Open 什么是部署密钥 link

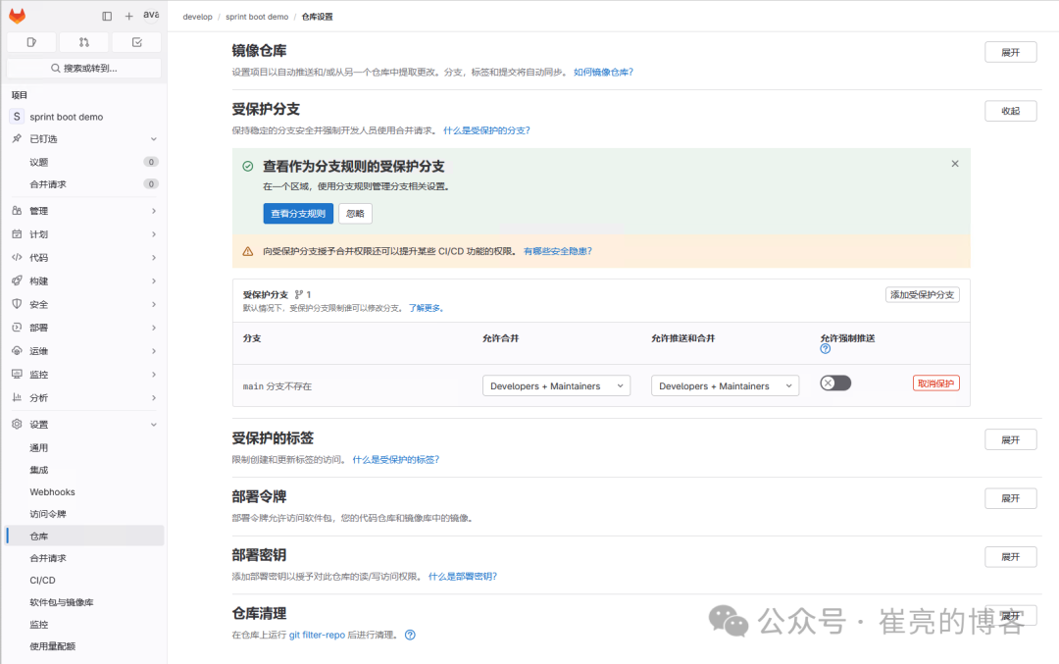(463, 576)
